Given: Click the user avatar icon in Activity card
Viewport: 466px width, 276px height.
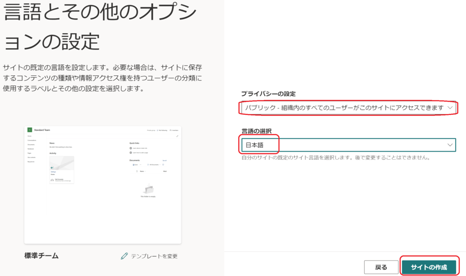Looking at the screenshot, I should (x=52, y=180).
